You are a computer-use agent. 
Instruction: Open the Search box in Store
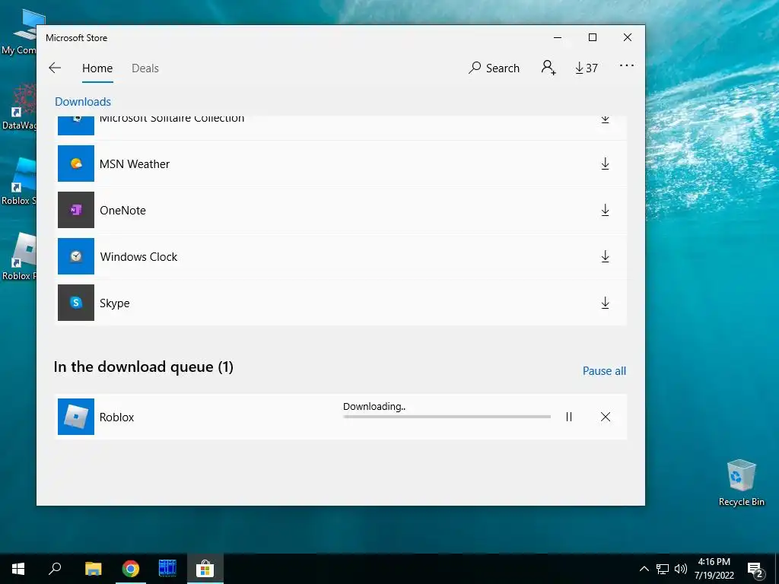coord(494,68)
